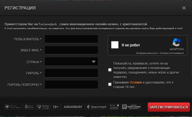Click the Safe & Secured lock badge
Viewport: 192px width, 117px height.
pos(29,107)
